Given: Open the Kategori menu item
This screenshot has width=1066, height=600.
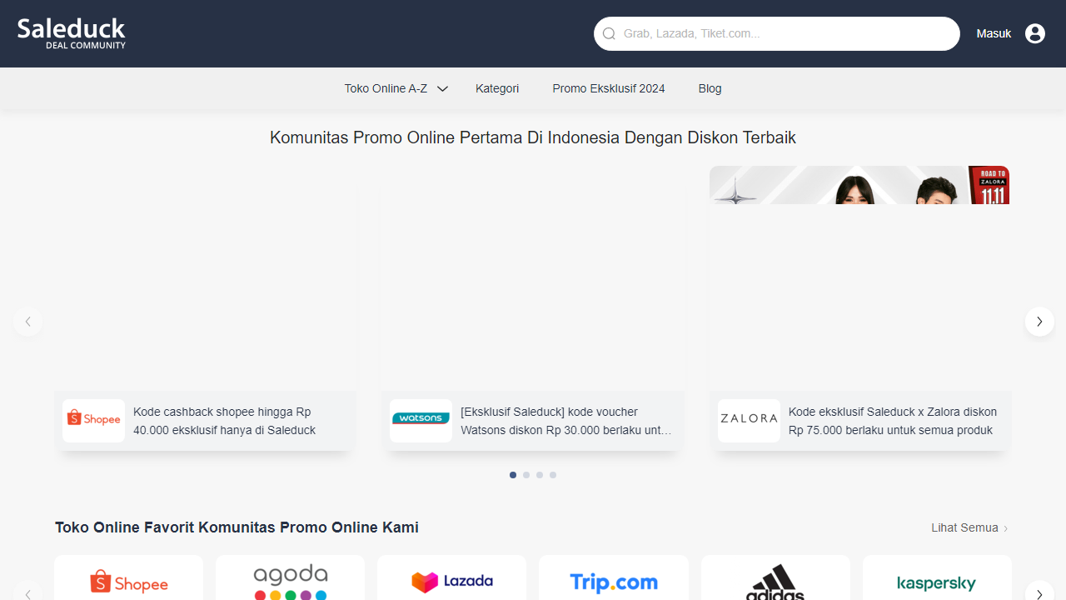Looking at the screenshot, I should 496,88.
